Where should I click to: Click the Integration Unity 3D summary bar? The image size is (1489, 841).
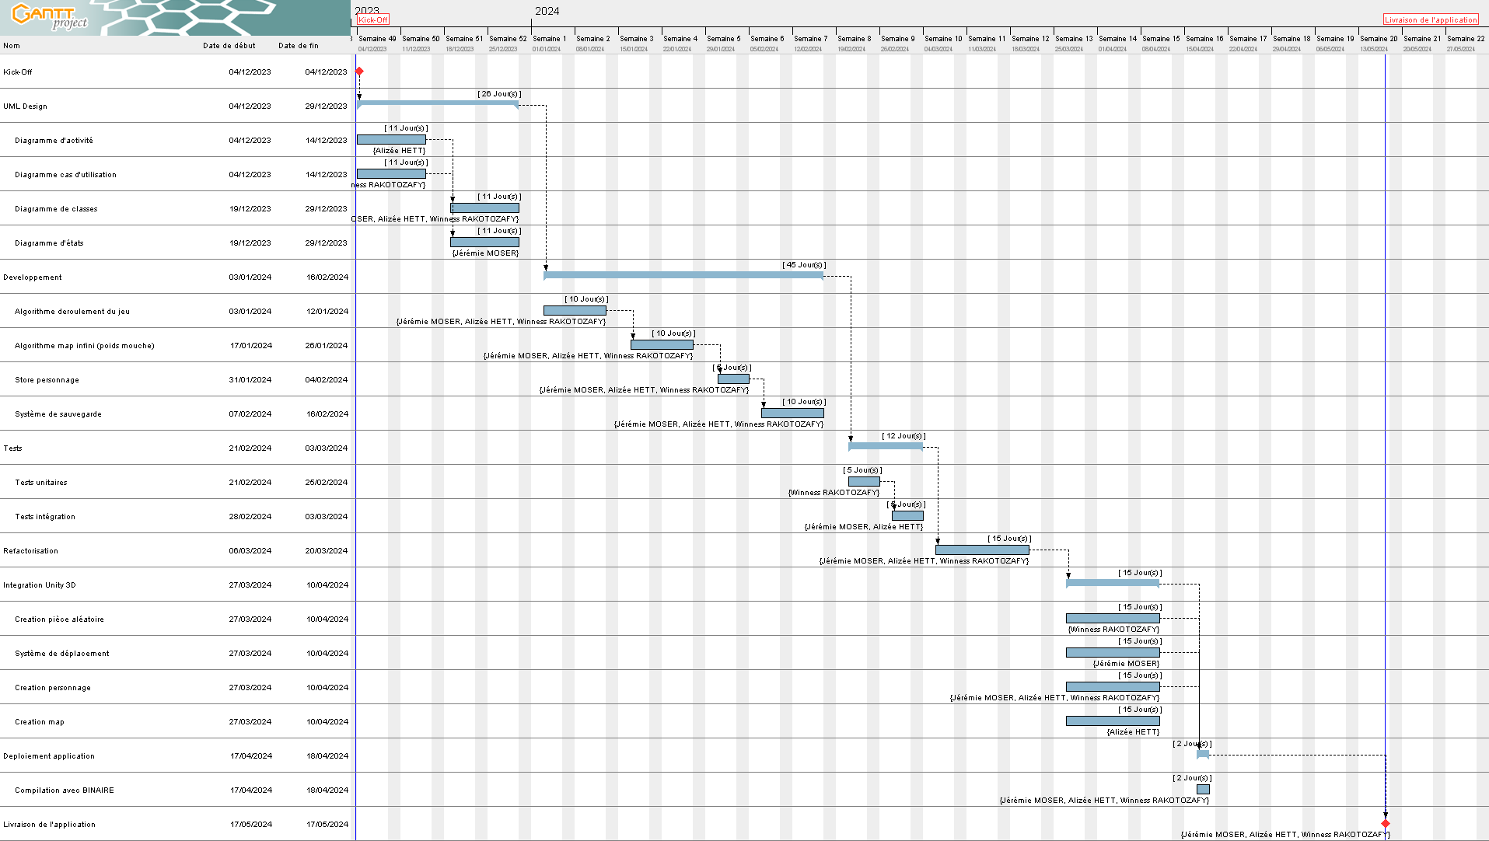click(x=1113, y=583)
